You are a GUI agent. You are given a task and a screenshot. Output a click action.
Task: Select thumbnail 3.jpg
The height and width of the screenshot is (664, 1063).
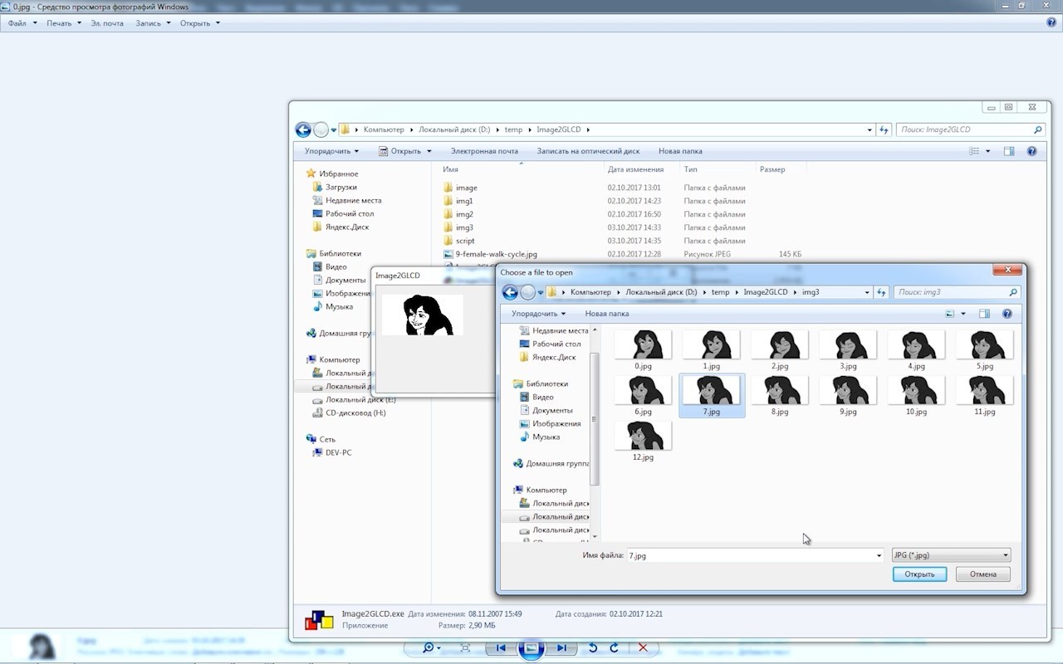click(x=847, y=349)
